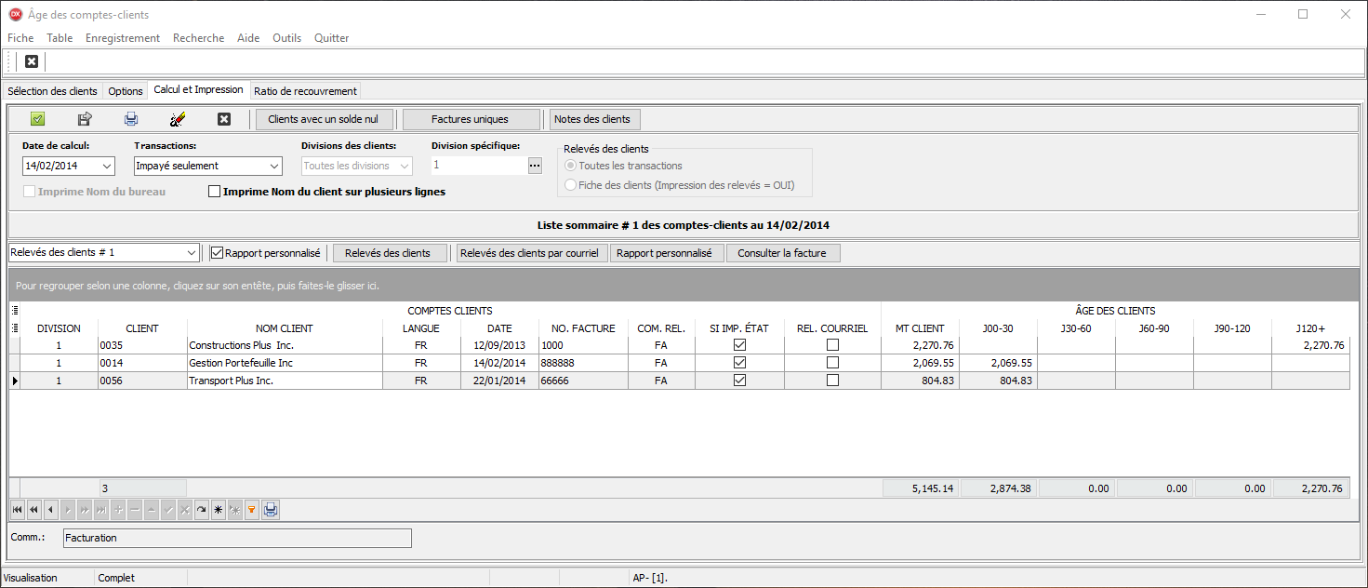Select the Calcul et Impression tab
The image size is (1368, 588).
coord(198,90)
